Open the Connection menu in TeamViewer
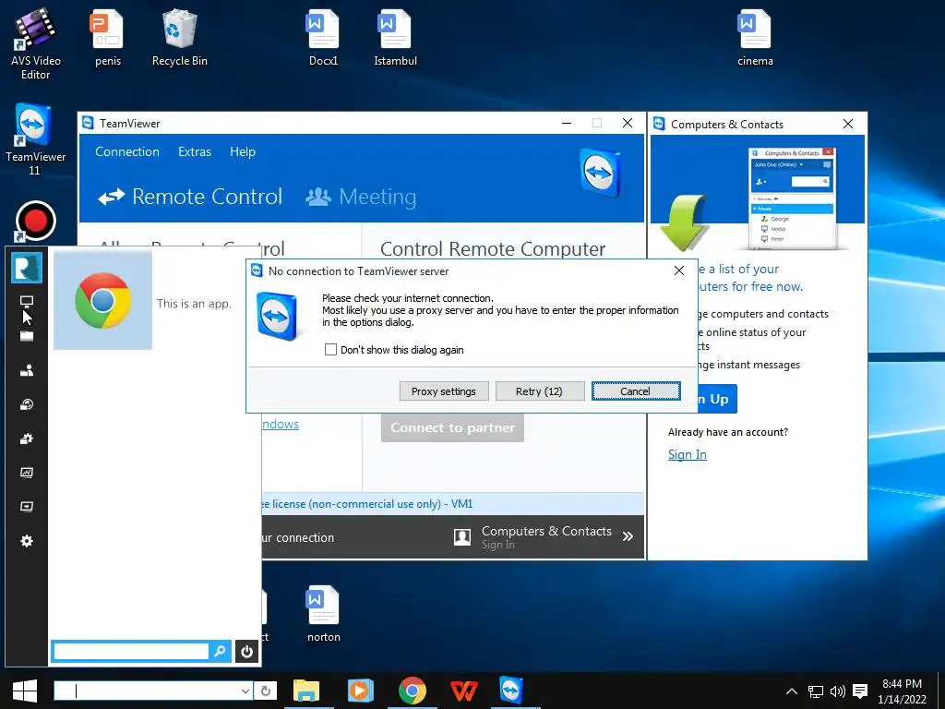945x709 pixels. click(127, 152)
